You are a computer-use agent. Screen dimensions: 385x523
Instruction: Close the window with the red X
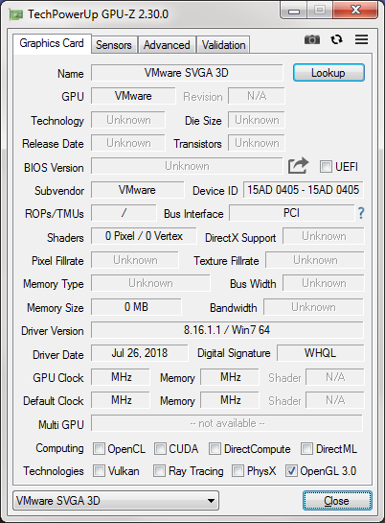click(355, 10)
